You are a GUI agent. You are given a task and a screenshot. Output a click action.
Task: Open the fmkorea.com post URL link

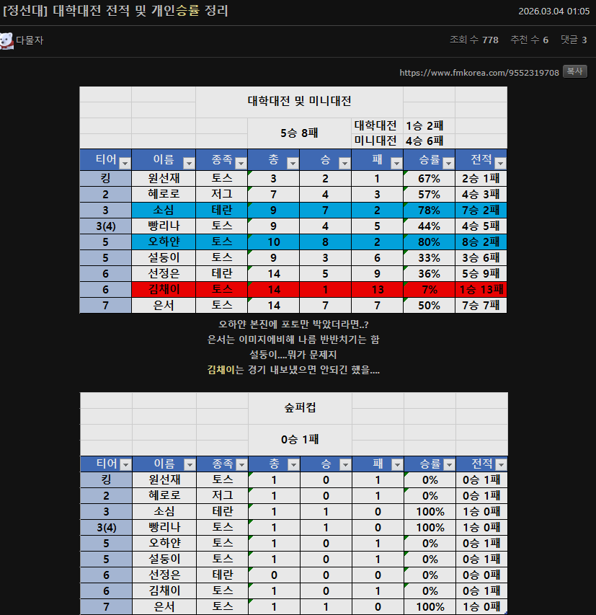pyautogui.click(x=479, y=72)
